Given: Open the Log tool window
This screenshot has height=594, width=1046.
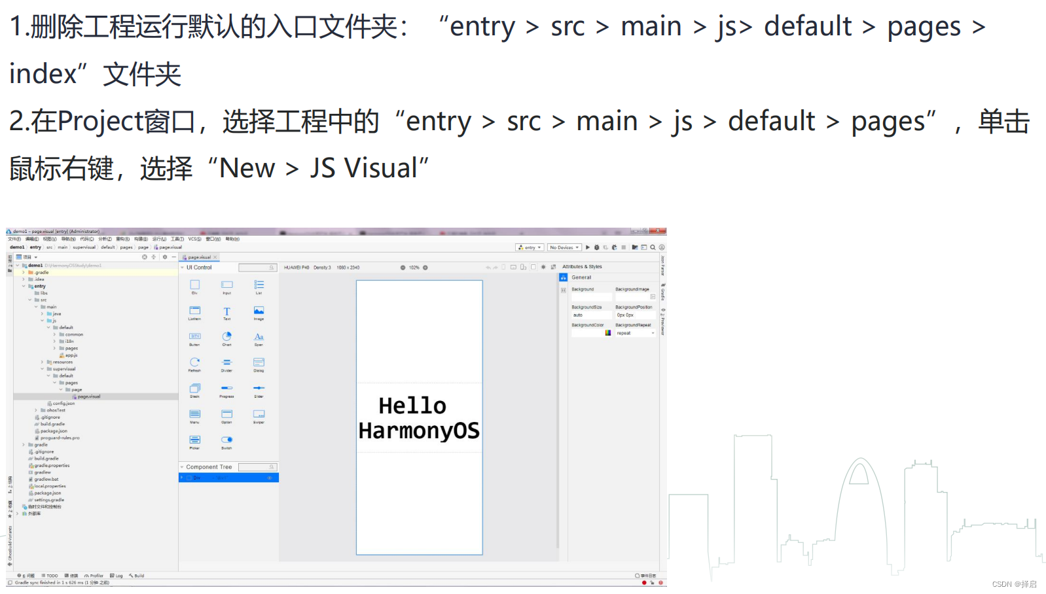Looking at the screenshot, I should coord(117,576).
